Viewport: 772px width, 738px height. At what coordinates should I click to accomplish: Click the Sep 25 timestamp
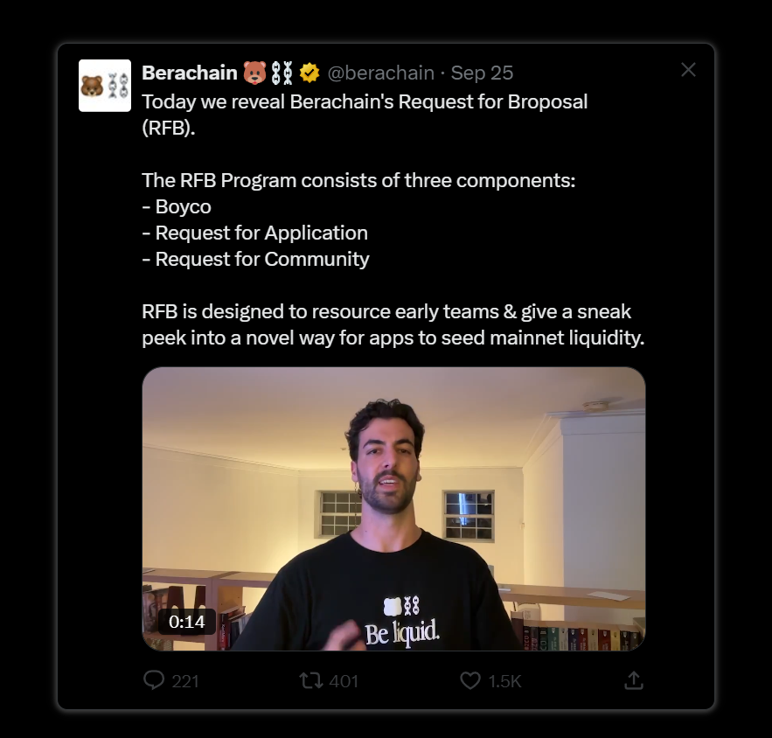(x=482, y=73)
